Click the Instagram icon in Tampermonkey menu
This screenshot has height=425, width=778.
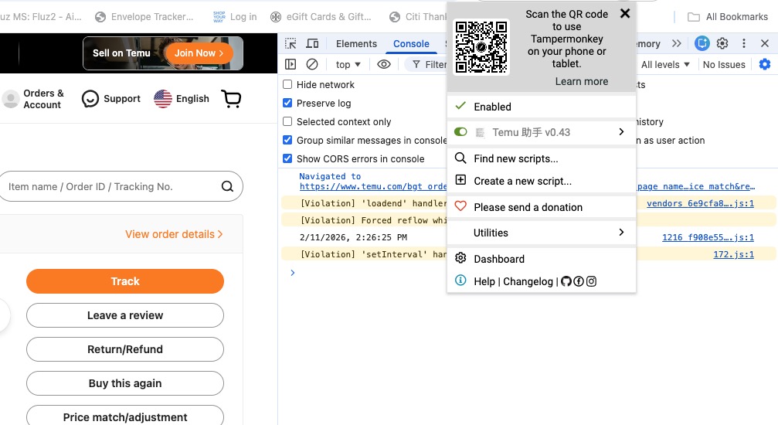(591, 281)
